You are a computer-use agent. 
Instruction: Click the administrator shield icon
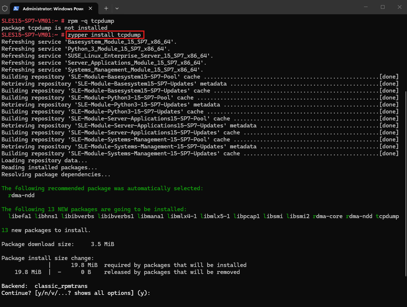coord(5,8)
